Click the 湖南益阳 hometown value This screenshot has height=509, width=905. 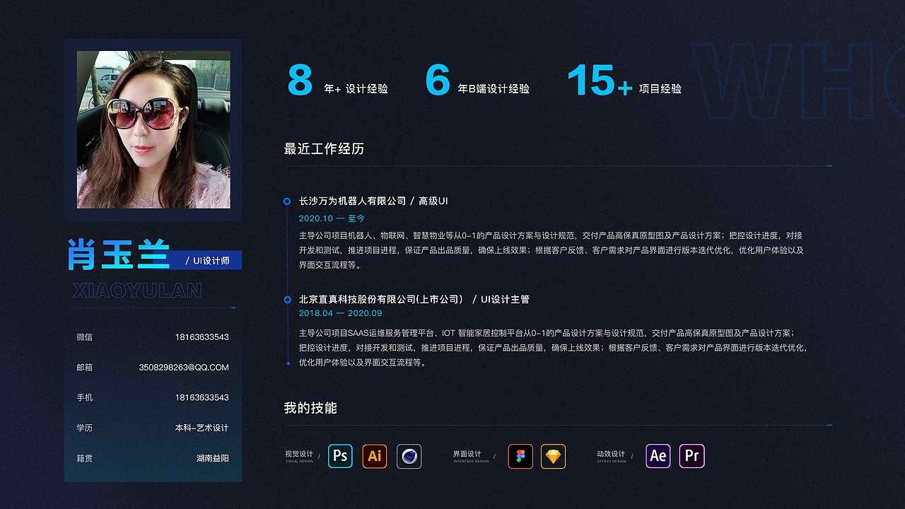tap(213, 458)
